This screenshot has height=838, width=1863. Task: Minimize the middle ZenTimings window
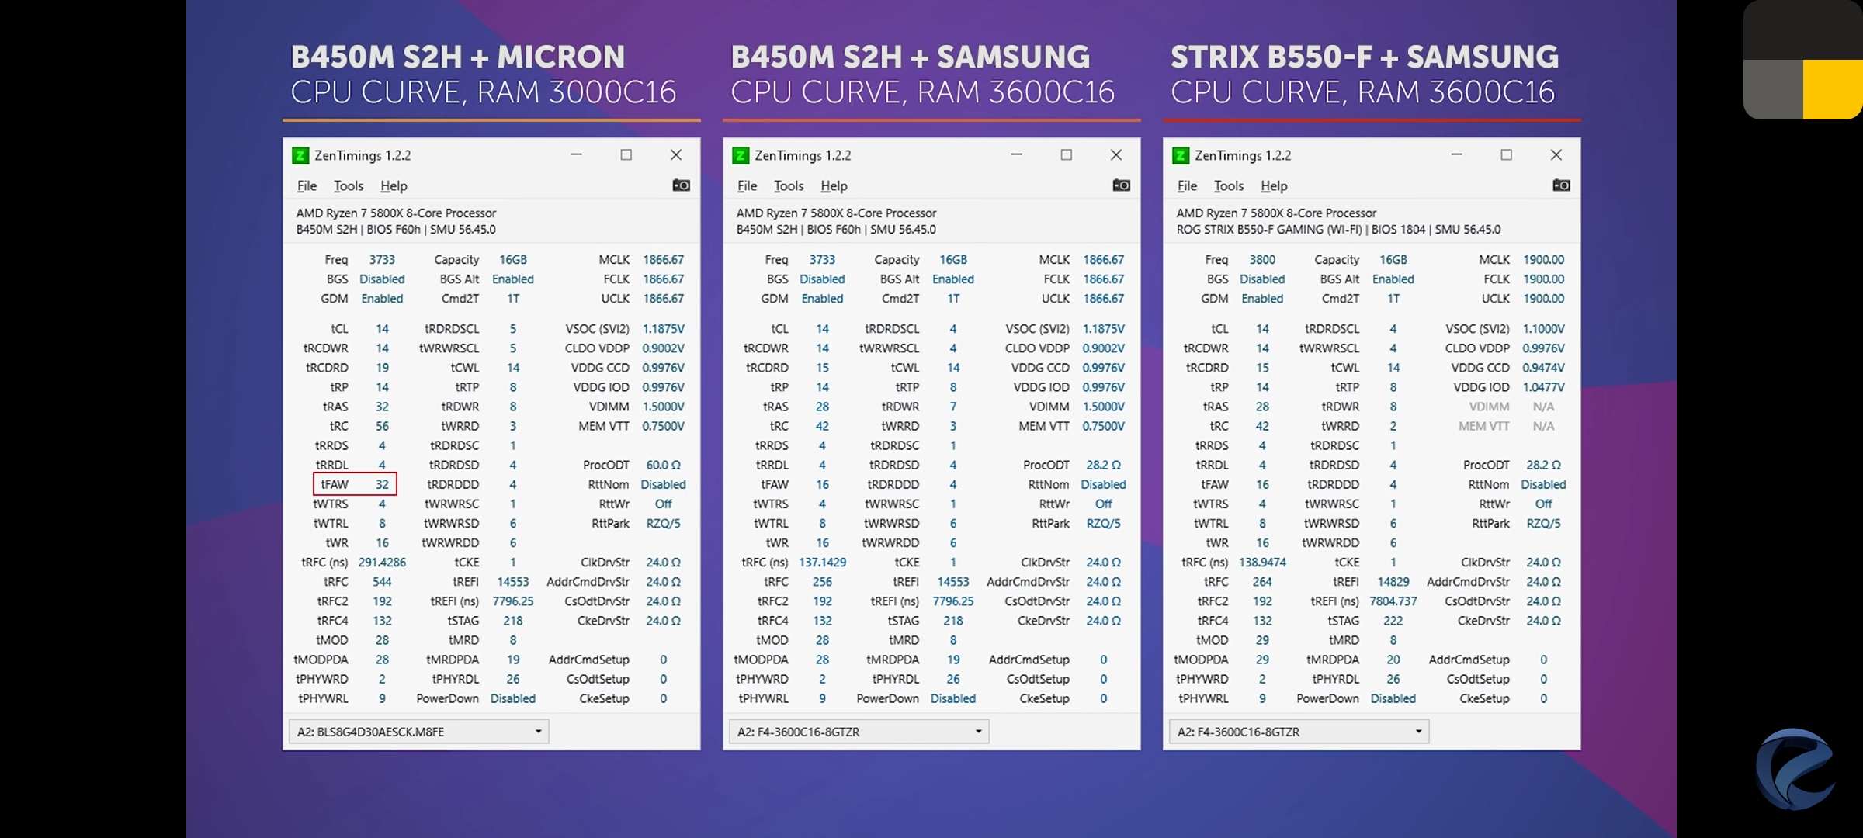click(x=1016, y=154)
